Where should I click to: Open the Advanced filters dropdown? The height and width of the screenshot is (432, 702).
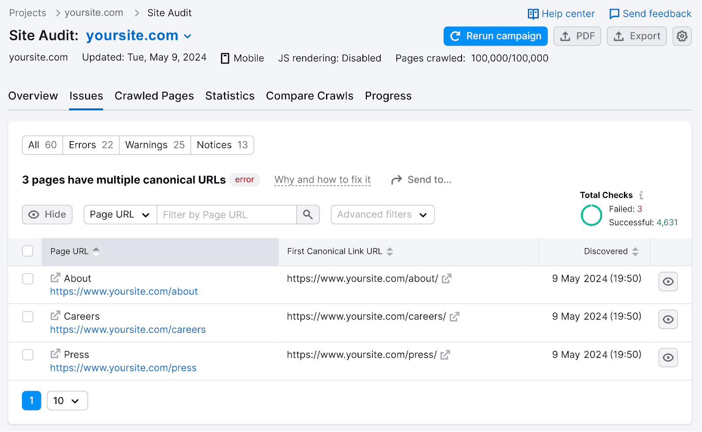(382, 215)
